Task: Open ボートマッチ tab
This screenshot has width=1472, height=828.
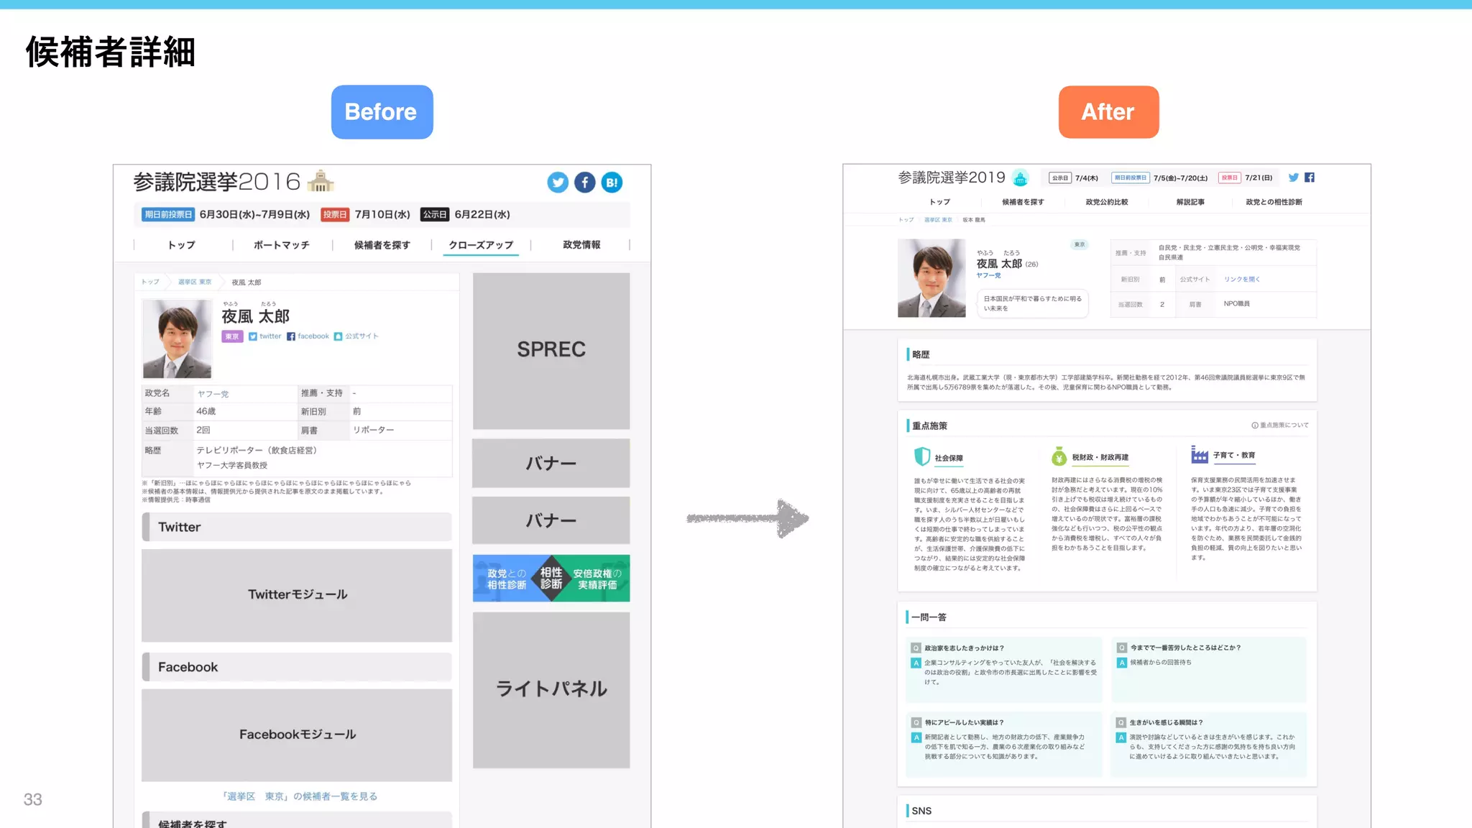Action: [x=282, y=245]
